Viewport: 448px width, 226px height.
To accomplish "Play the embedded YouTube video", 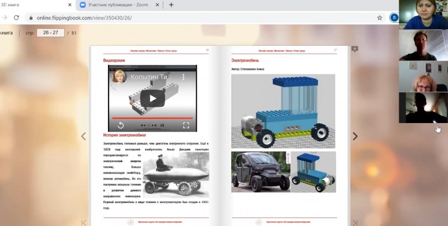I will pyautogui.click(x=152, y=98).
